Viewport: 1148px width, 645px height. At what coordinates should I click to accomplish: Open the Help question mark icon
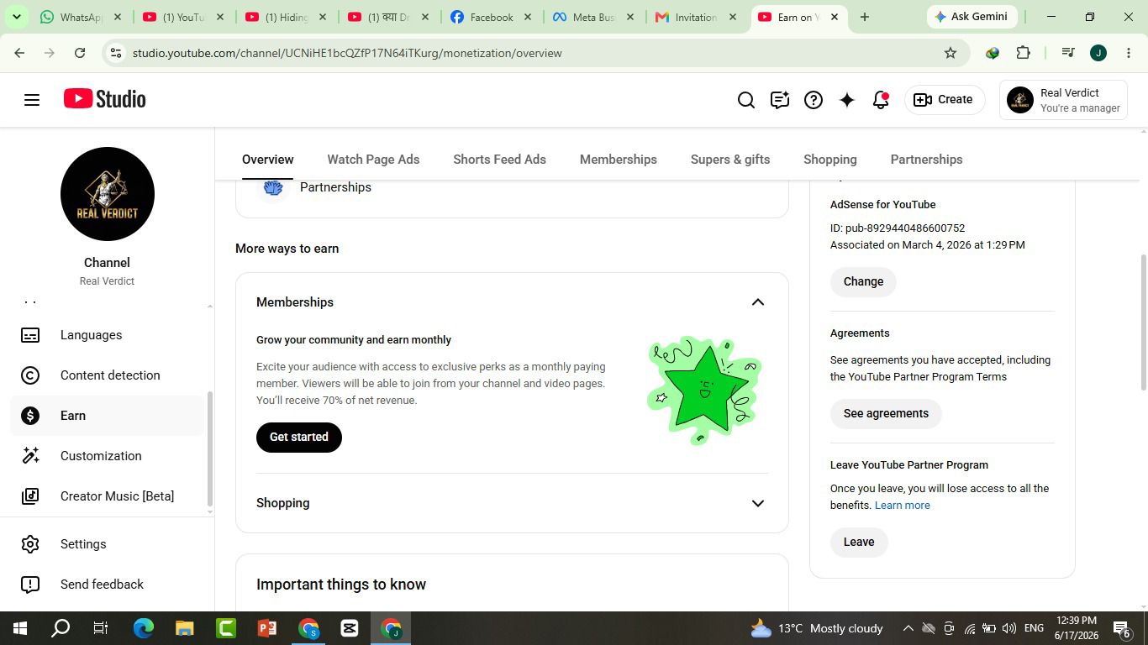814,100
